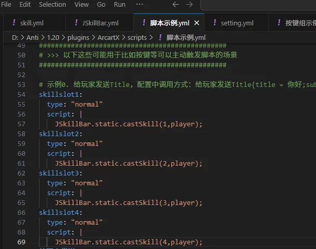The height and width of the screenshot is (249, 316).
Task: Open the View menu
Action: pos(81,5)
